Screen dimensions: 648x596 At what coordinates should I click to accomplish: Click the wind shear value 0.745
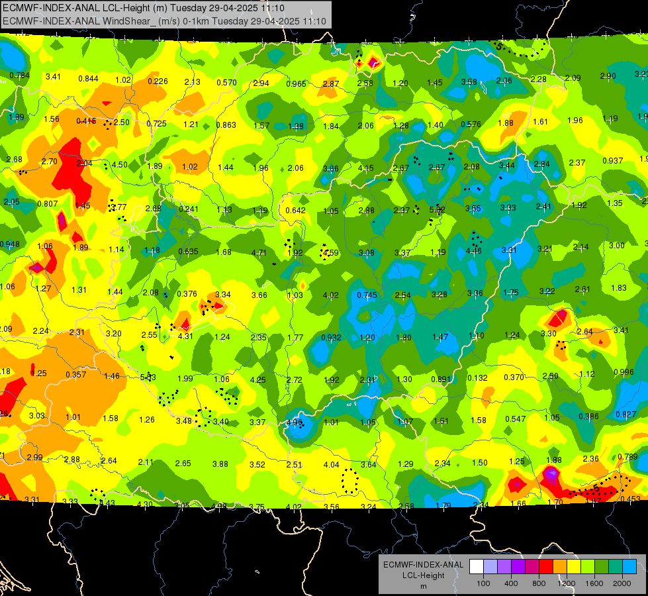(x=367, y=295)
